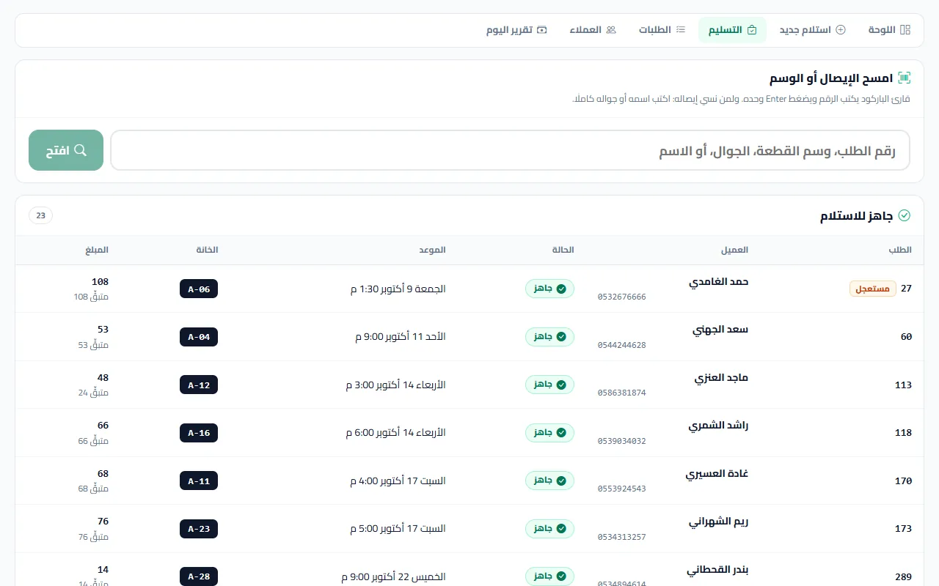This screenshot has width=939, height=586.
Task: Click slot tag A-11
Action: click(199, 481)
